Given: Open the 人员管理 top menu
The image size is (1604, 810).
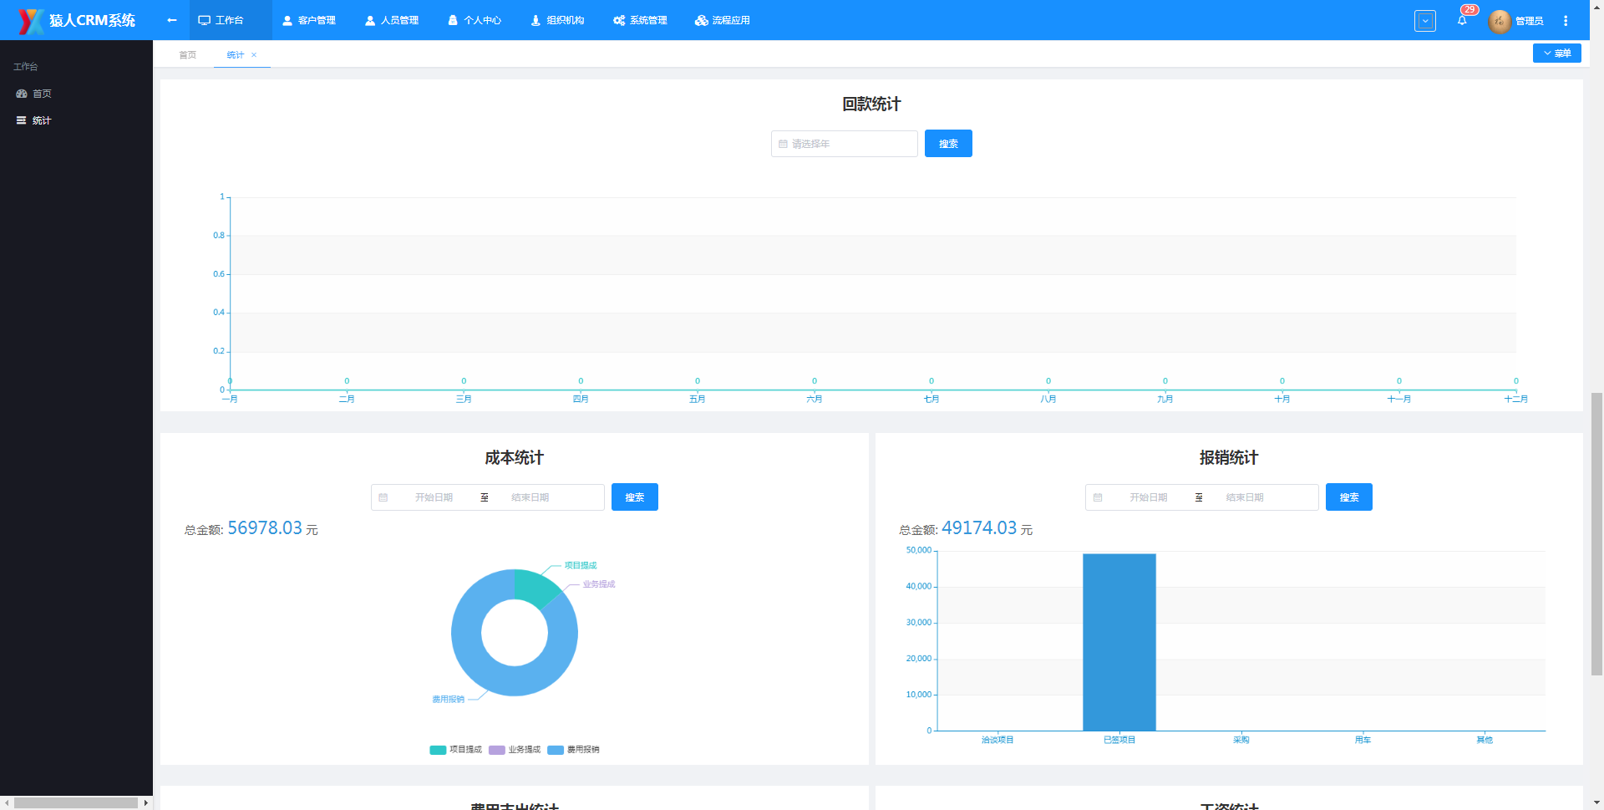Looking at the screenshot, I should [392, 20].
